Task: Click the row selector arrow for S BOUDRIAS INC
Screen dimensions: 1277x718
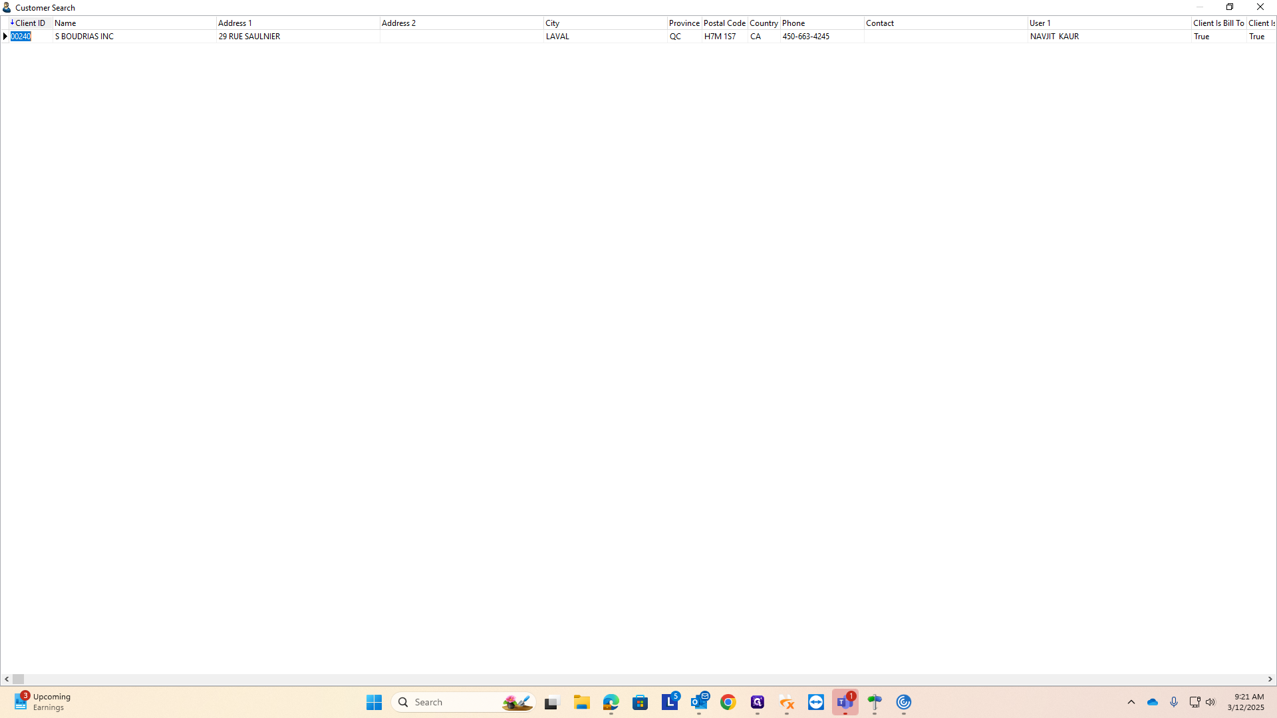Action: (5, 37)
